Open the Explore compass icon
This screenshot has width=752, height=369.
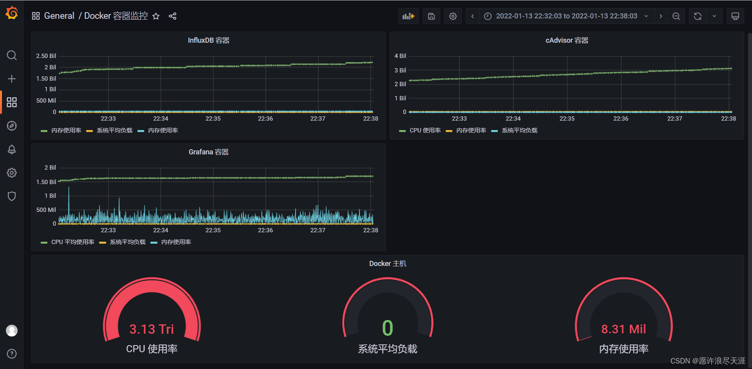pos(12,126)
